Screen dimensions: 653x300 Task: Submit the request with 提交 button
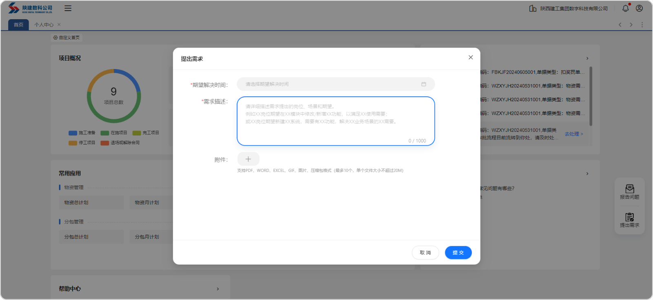tap(458, 253)
